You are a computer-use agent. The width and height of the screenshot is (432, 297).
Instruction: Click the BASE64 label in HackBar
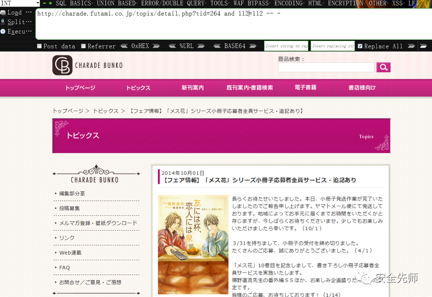click(235, 46)
